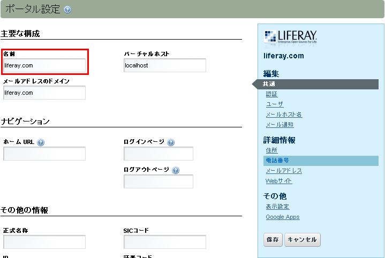
Task: Click help icon beside ログインページ label
Action: click(x=171, y=142)
